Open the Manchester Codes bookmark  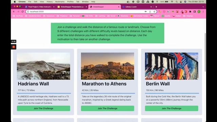[x=139, y=16]
